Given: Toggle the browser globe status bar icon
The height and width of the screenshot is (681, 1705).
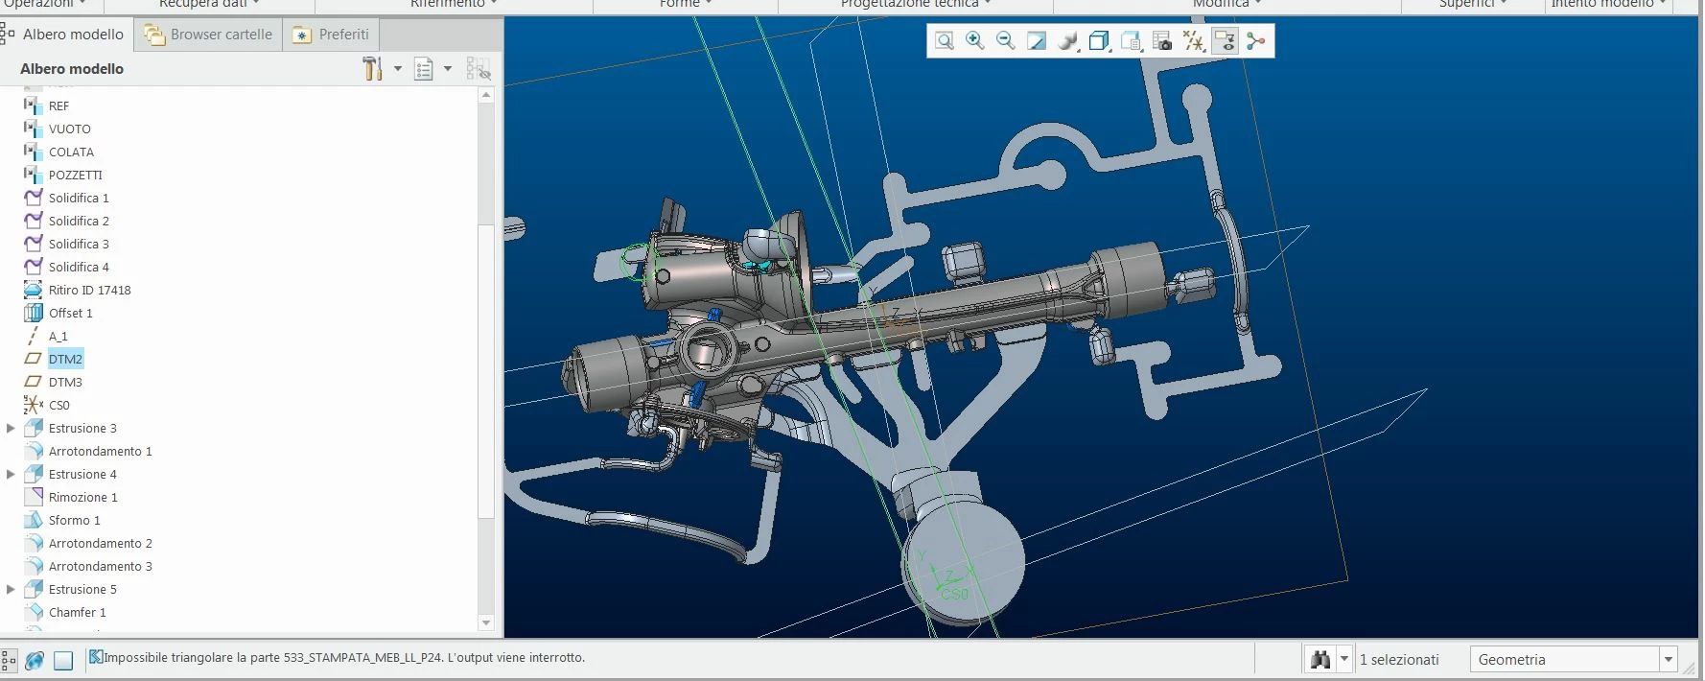Looking at the screenshot, I should [x=35, y=660].
